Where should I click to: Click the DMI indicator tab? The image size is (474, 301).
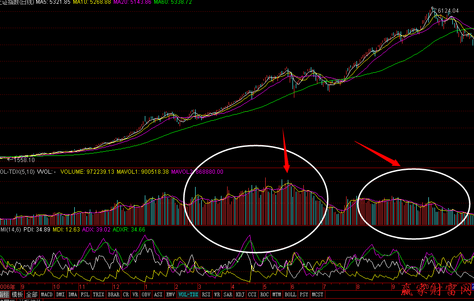(60, 295)
